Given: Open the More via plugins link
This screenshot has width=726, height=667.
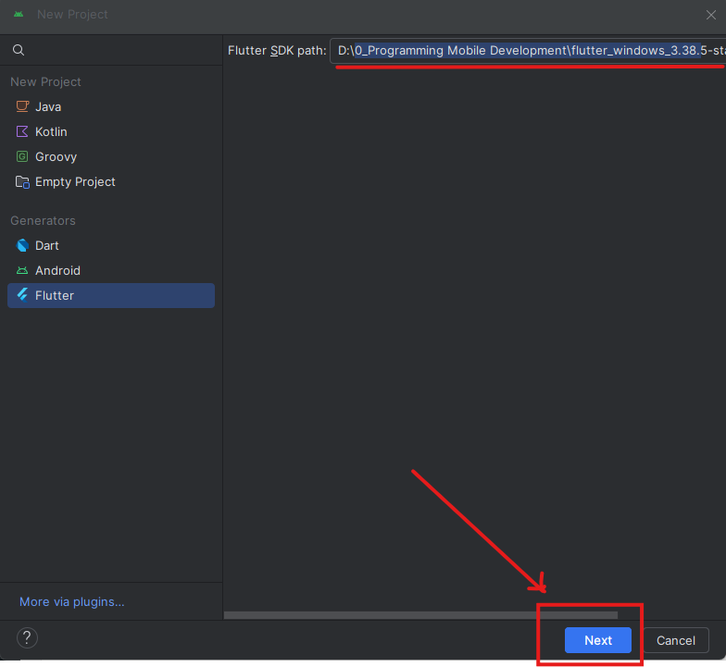Looking at the screenshot, I should pos(72,601).
